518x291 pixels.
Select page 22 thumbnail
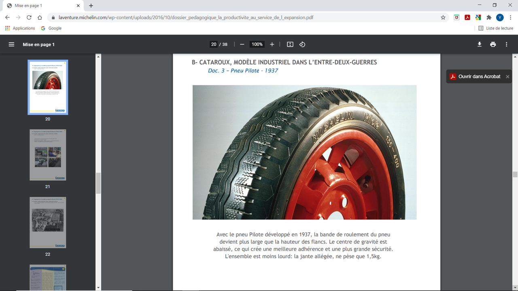(48, 222)
